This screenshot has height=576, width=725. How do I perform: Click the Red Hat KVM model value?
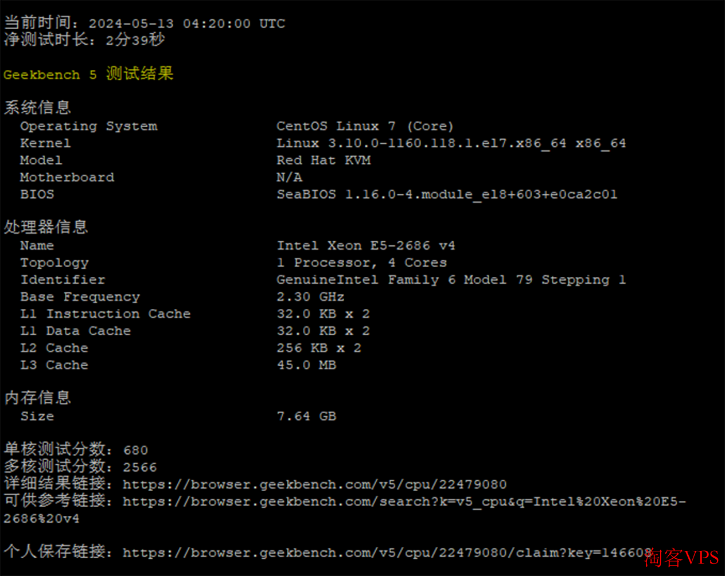click(x=323, y=160)
